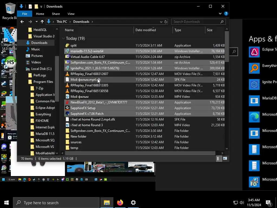The height and width of the screenshot is (208, 277).
Task: Click the RPReplay_Final1688312607 VLC cone icon
Action: click(x=67, y=74)
